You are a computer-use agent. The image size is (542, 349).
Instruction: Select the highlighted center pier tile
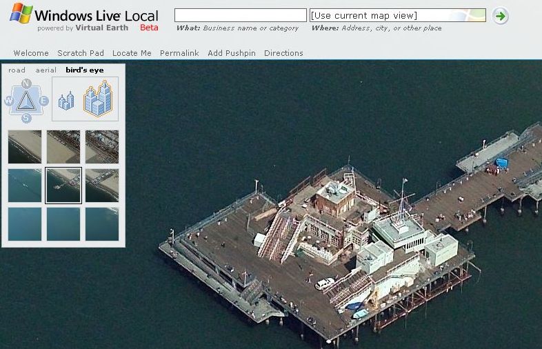pos(63,186)
